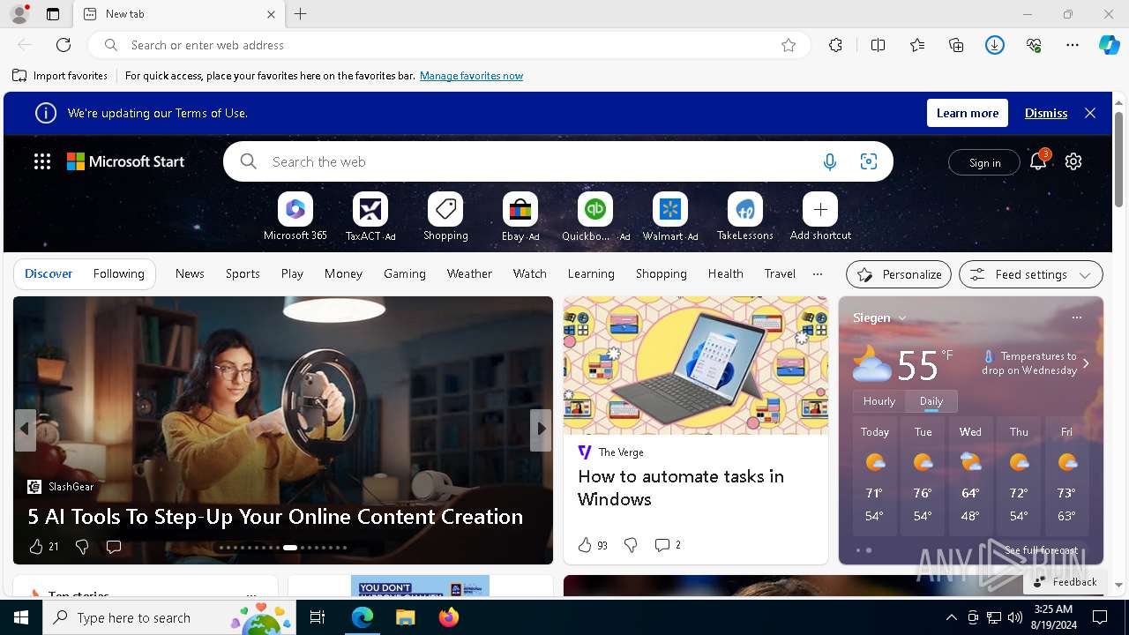The image size is (1129, 635).
Task: Click Import favorites
Action: click(60, 76)
